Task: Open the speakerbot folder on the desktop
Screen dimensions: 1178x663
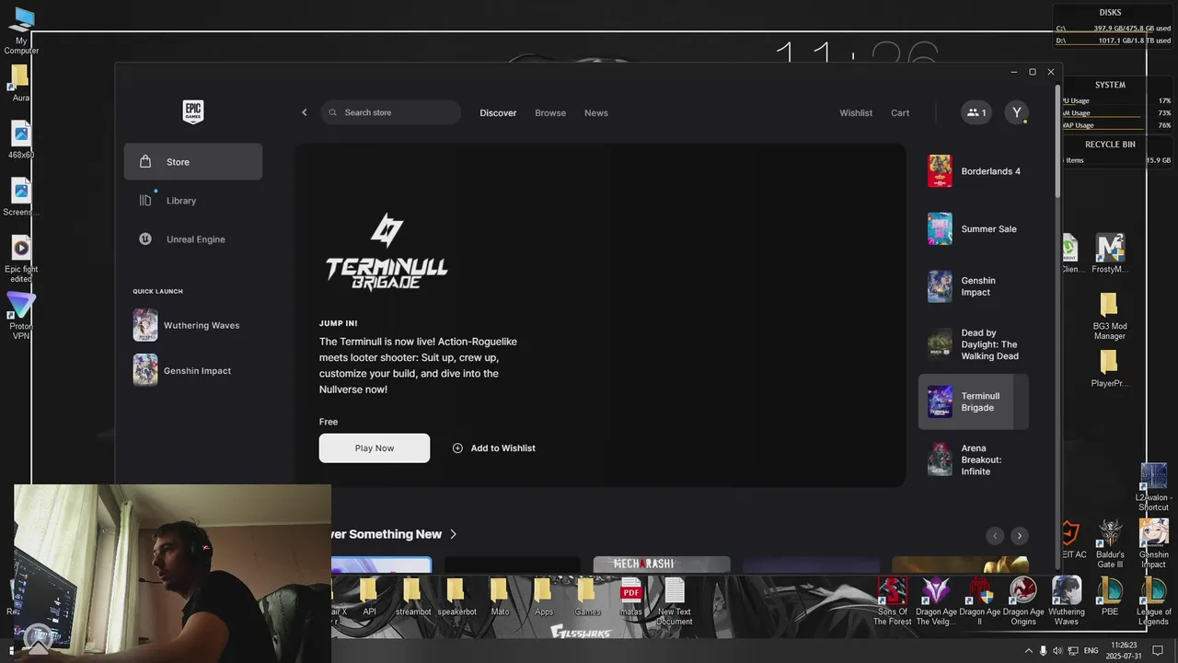Action: (456, 597)
